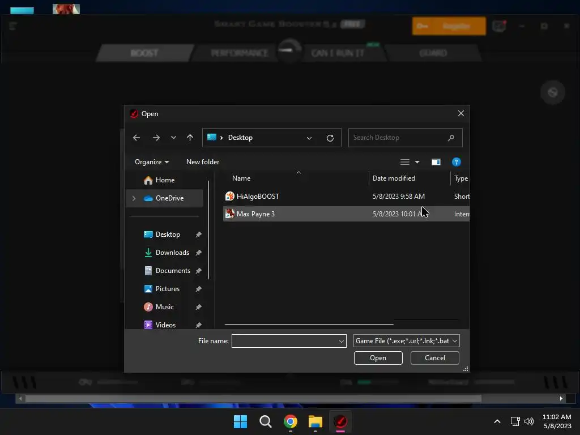The width and height of the screenshot is (580, 435).
Task: Open Pictures from quick access
Action: point(168,289)
